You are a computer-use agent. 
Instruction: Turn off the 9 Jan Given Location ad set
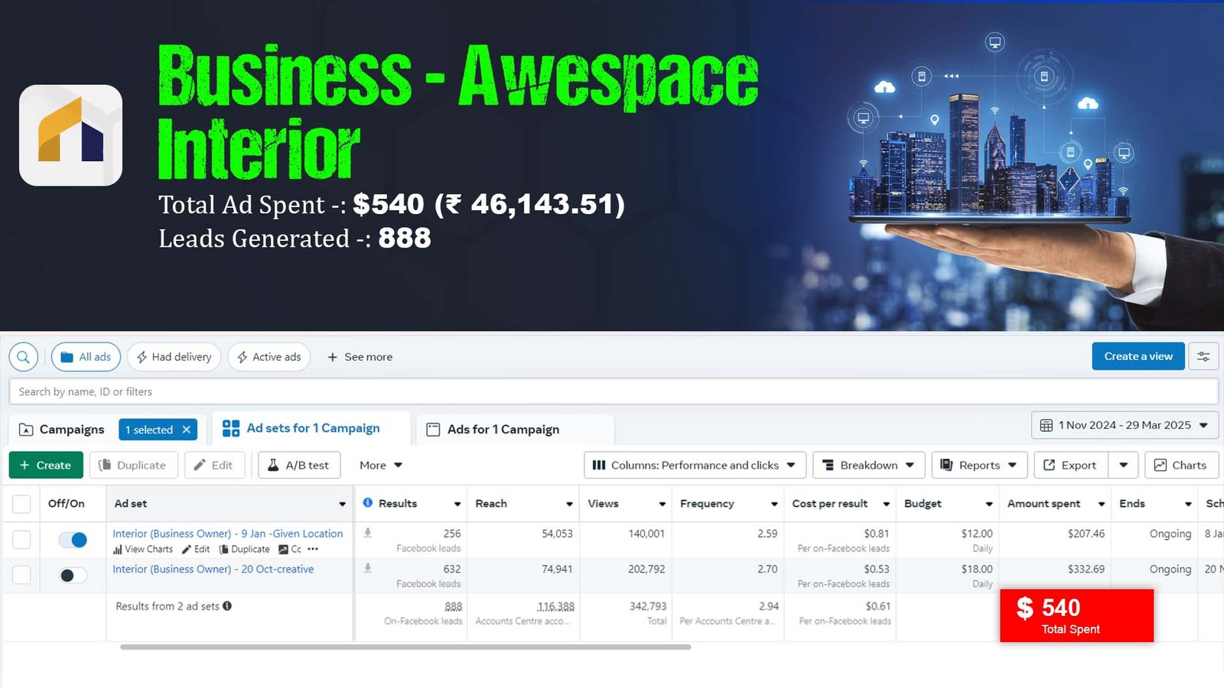pyautogui.click(x=73, y=540)
